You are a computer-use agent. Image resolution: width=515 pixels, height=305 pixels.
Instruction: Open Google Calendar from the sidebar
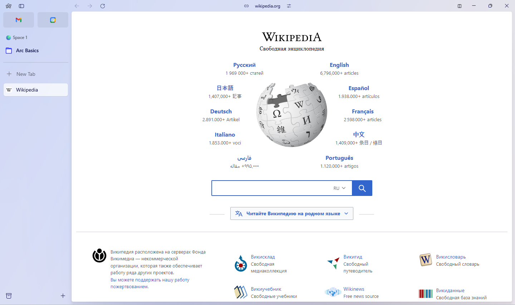[x=53, y=20]
